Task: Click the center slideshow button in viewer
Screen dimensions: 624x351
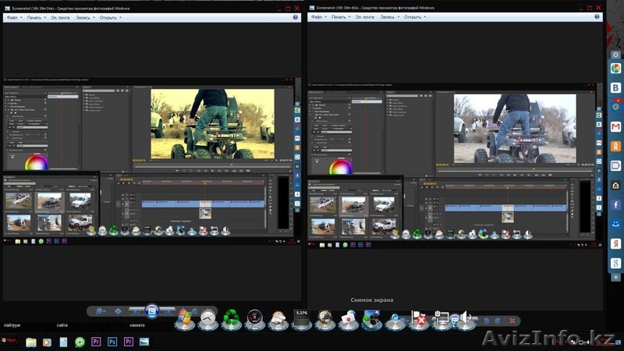Action: coord(153,310)
